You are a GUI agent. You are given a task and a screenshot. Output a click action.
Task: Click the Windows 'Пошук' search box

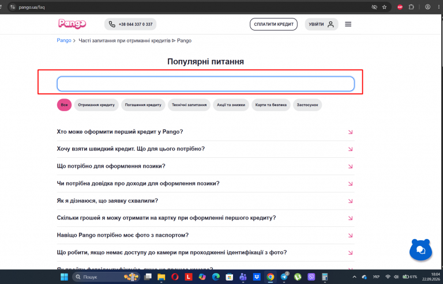click(x=106, y=277)
